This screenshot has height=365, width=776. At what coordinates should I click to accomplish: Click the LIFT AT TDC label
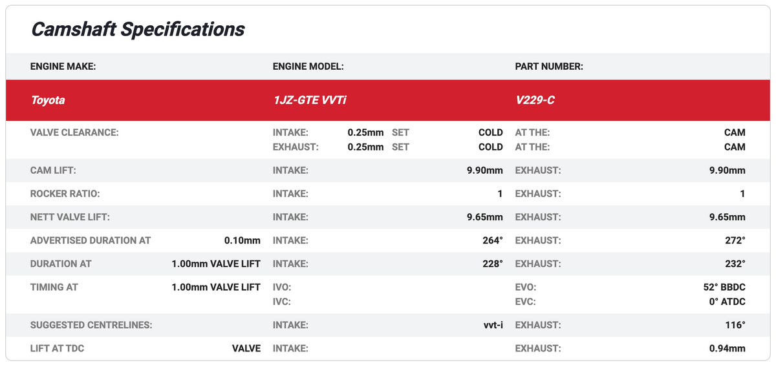tap(57, 348)
